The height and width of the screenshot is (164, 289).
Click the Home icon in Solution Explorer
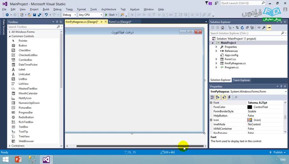click(x=223, y=28)
